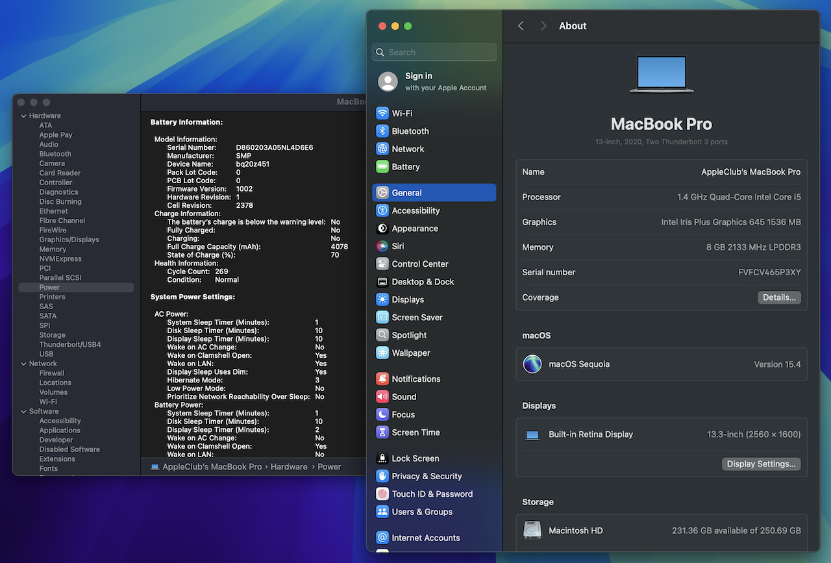Select USB in System Information sidebar
This screenshot has width=831, height=563.
tap(46, 355)
